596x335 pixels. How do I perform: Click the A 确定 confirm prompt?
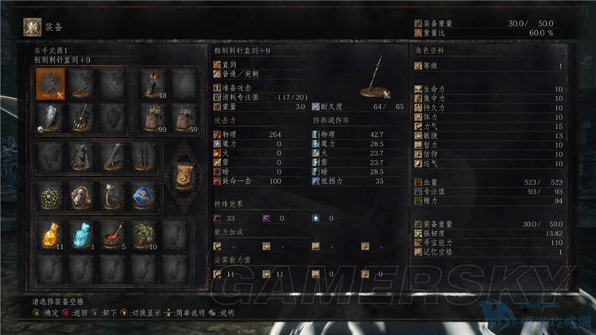(45, 313)
